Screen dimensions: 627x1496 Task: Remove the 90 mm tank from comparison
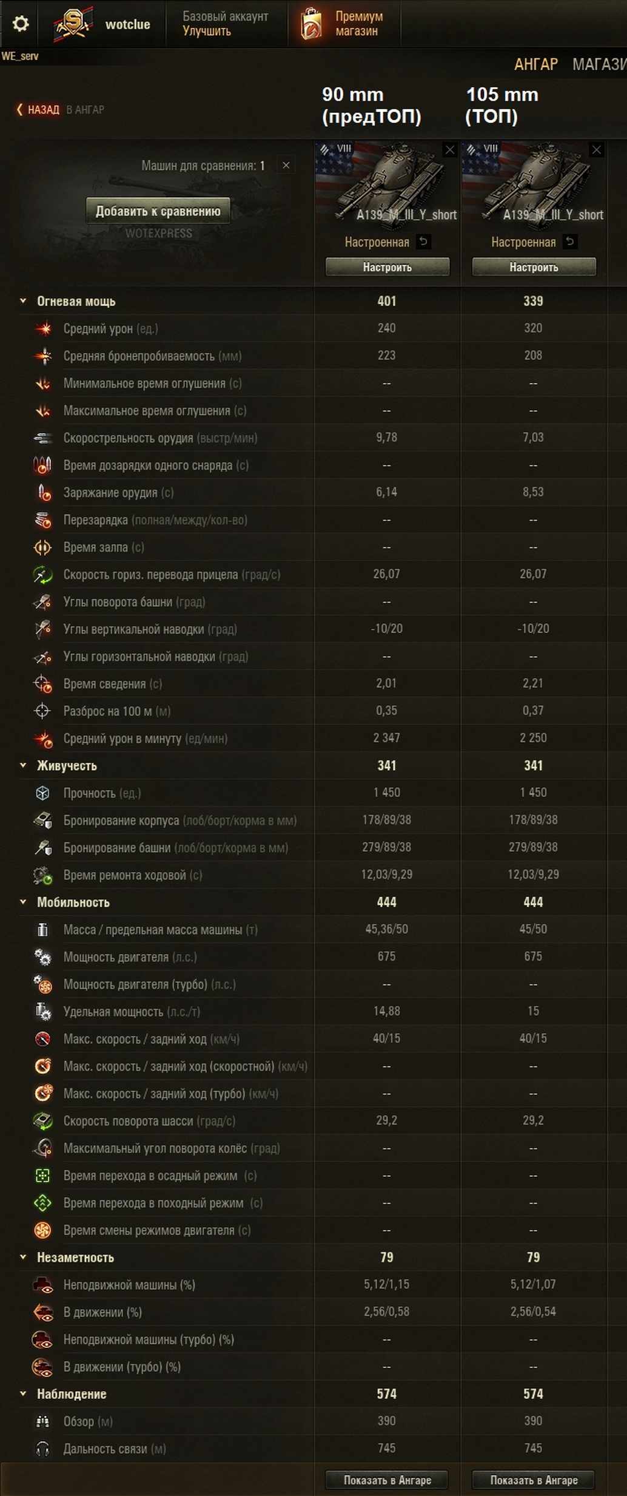click(x=449, y=150)
